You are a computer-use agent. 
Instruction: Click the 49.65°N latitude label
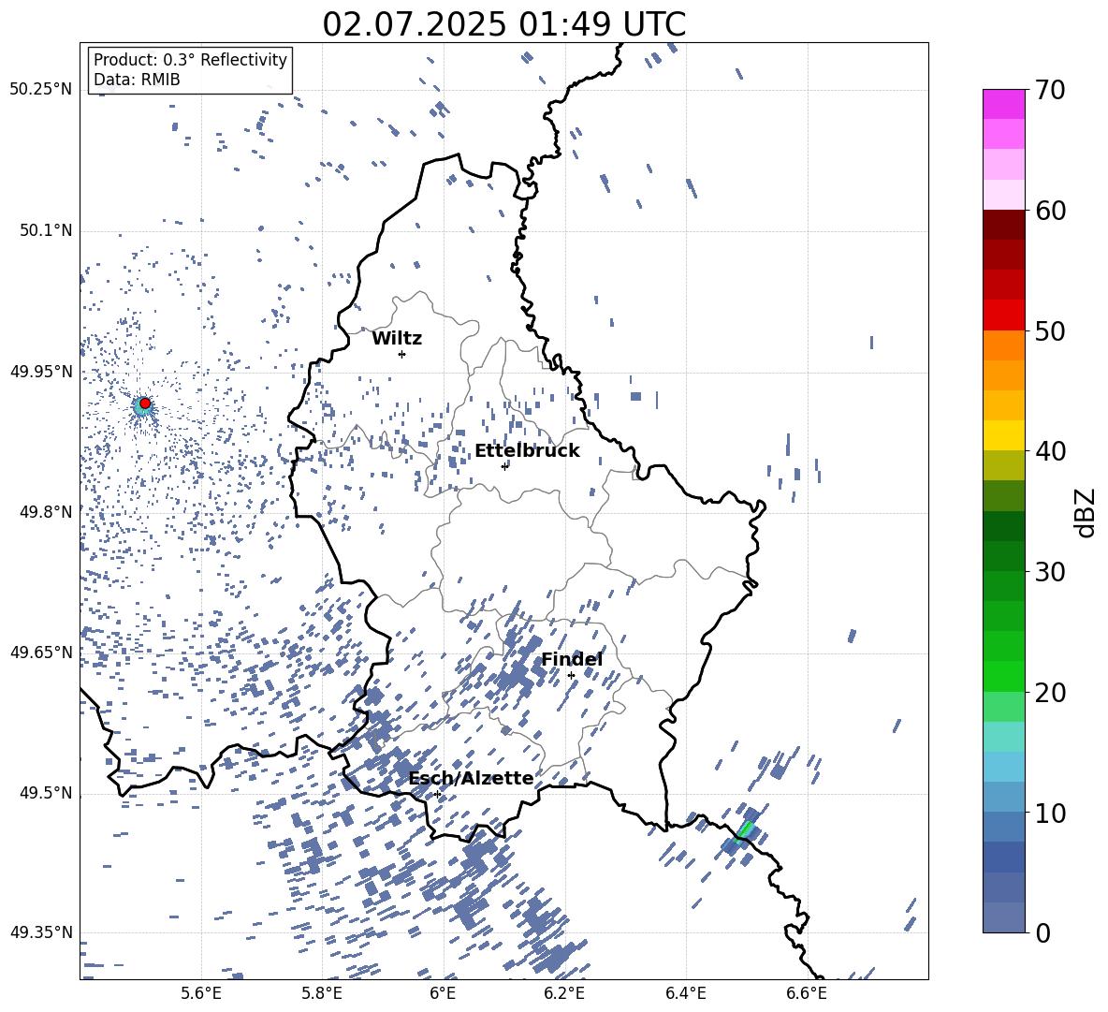point(41,652)
